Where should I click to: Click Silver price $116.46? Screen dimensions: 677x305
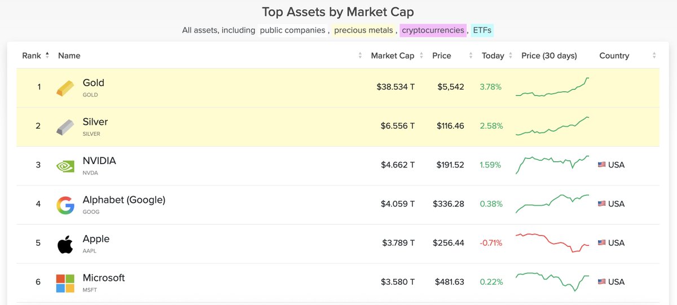pos(450,126)
